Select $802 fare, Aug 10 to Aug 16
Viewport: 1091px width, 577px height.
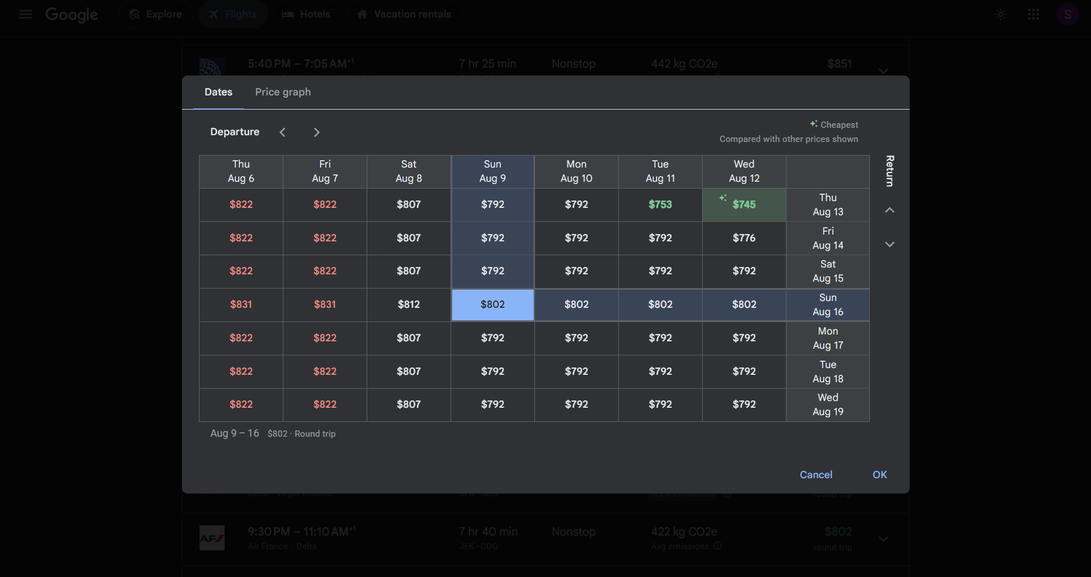coord(576,305)
